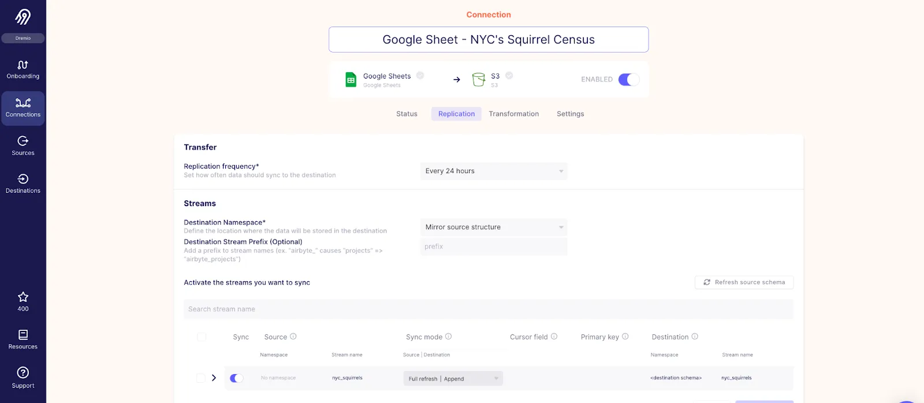This screenshot has width=924, height=403.
Task: Open the Sources page
Action: coord(23,146)
